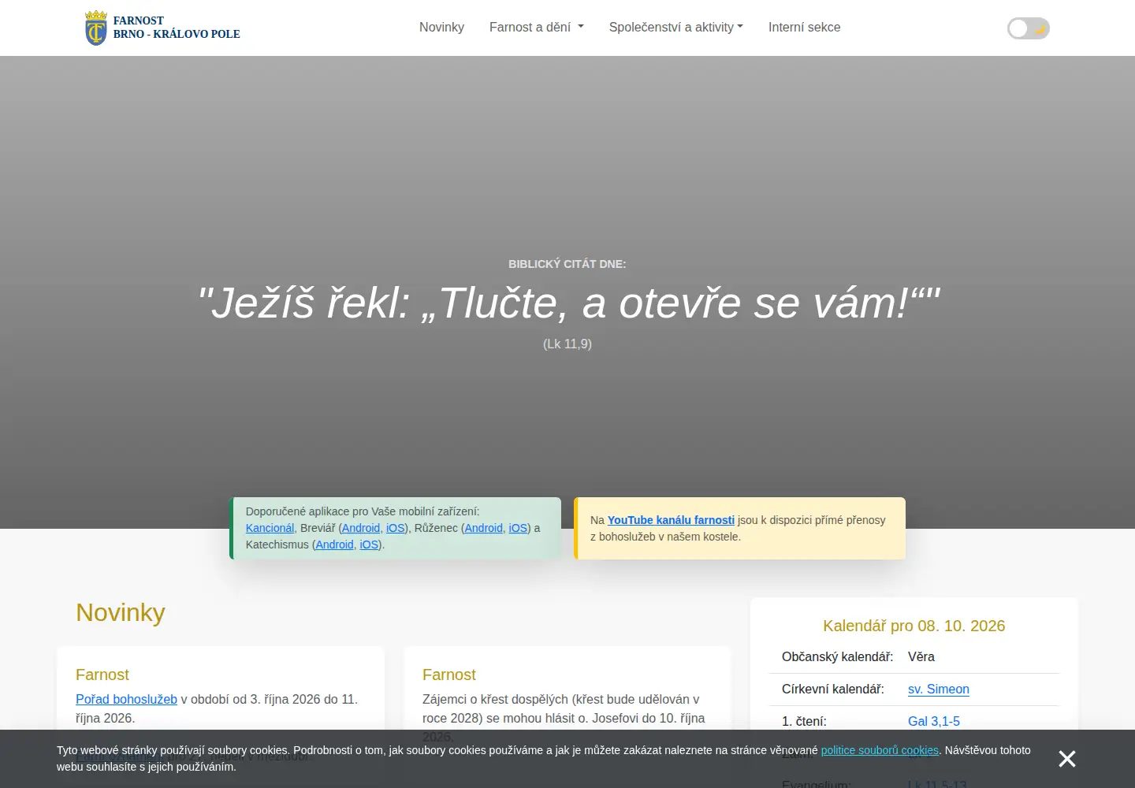Image resolution: width=1135 pixels, height=788 pixels.
Task: Click the Bible quote "Ježíš řekl" headline
Action: tap(567, 303)
